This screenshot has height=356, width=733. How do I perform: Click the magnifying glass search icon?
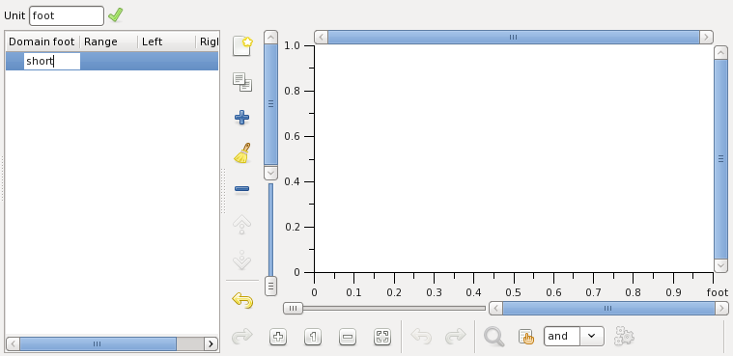click(493, 337)
